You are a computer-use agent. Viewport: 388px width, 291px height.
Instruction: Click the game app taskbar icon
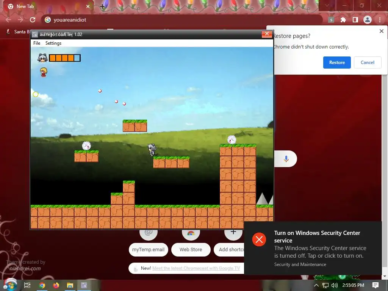[x=84, y=285]
